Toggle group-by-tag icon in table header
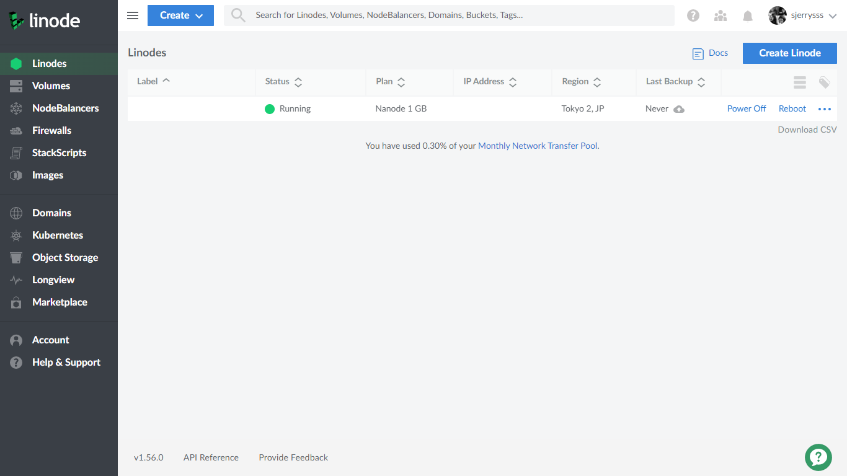This screenshot has width=847, height=476. pyautogui.click(x=824, y=82)
